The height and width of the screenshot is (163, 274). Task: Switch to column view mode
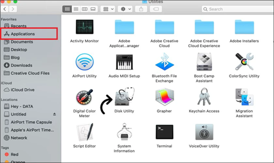(x=84, y=9)
